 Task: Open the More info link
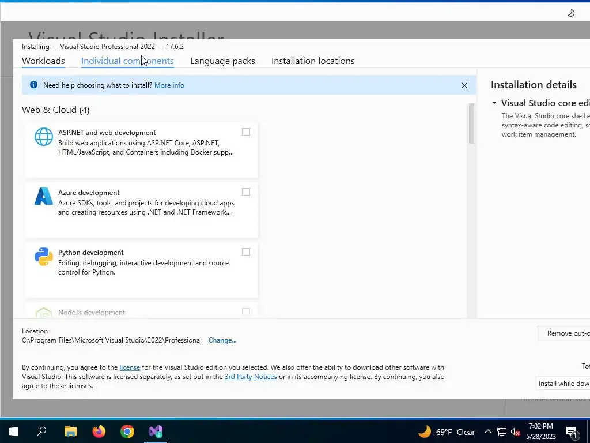(169, 85)
